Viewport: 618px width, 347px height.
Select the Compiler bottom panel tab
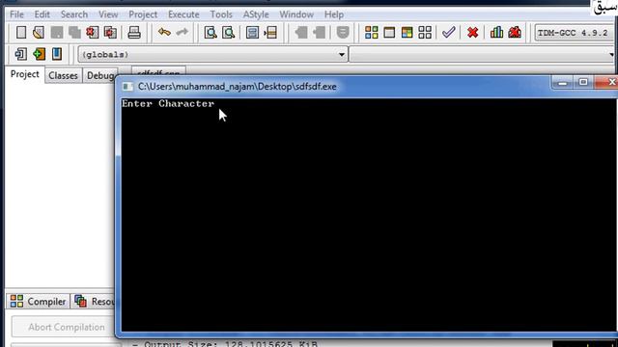tap(38, 302)
